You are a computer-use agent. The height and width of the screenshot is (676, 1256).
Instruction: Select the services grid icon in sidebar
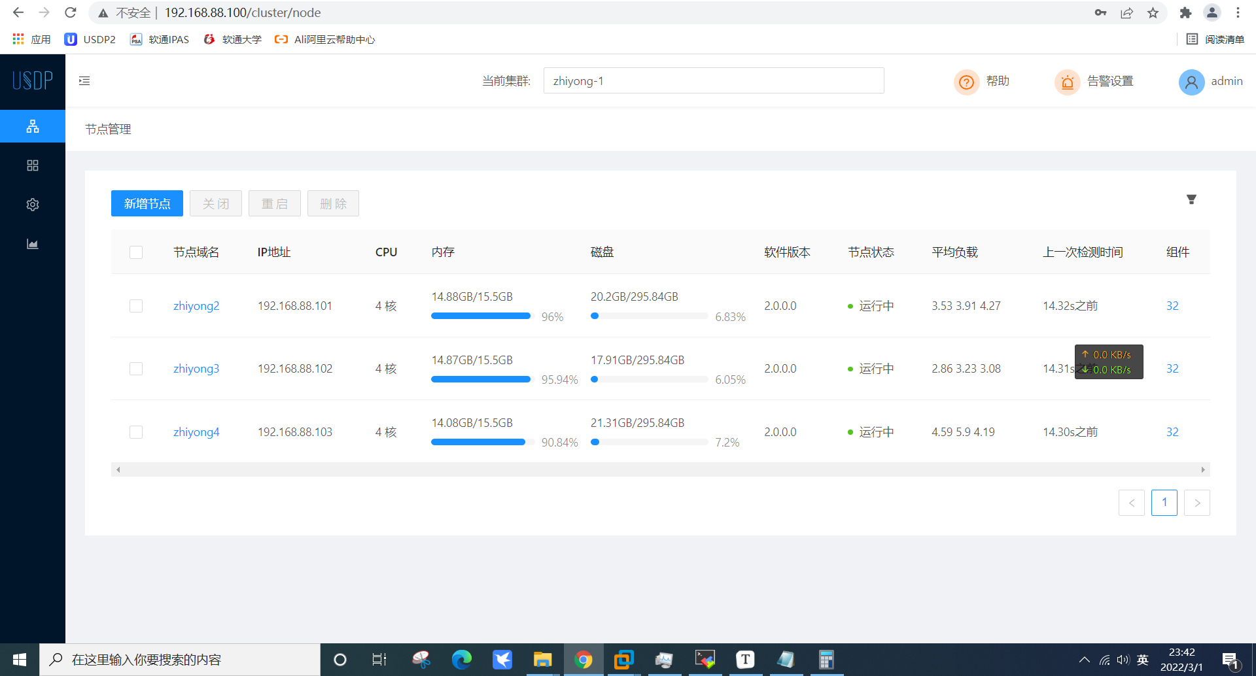(x=32, y=165)
